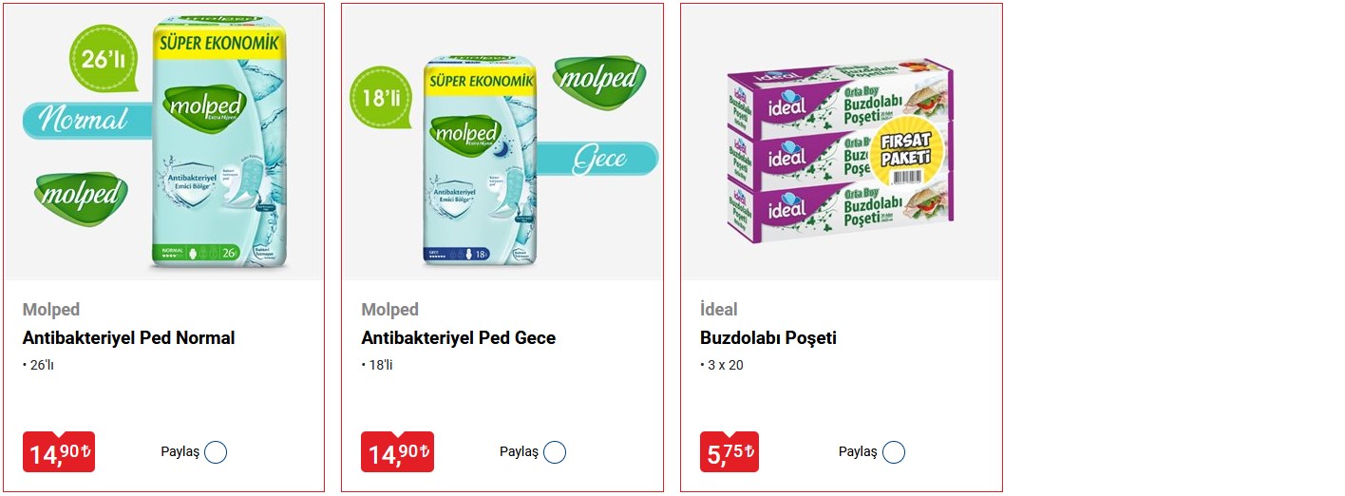Image resolution: width=1345 pixels, height=496 pixels.
Task: Toggle the Paylaş circle for Antibakteriyel Ped Gece
Action: tap(555, 452)
